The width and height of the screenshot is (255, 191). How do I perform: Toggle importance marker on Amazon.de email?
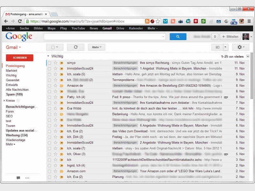click(x=62, y=86)
